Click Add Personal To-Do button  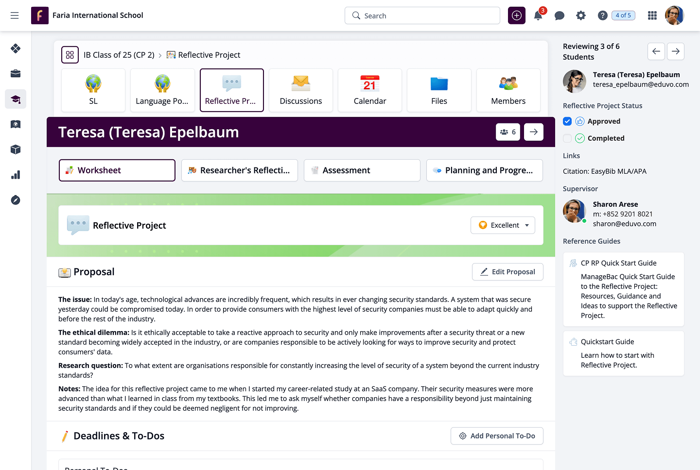pyautogui.click(x=497, y=436)
